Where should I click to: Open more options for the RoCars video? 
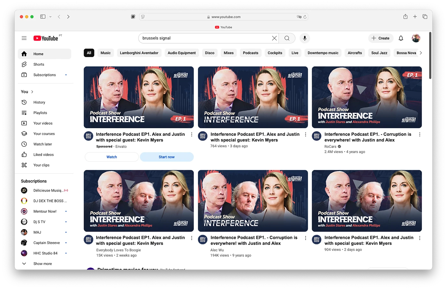pos(420,135)
